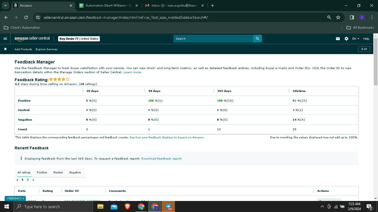378x212 pixels.
Task: Click the 'Order ID' column header
Action: pos(72,191)
